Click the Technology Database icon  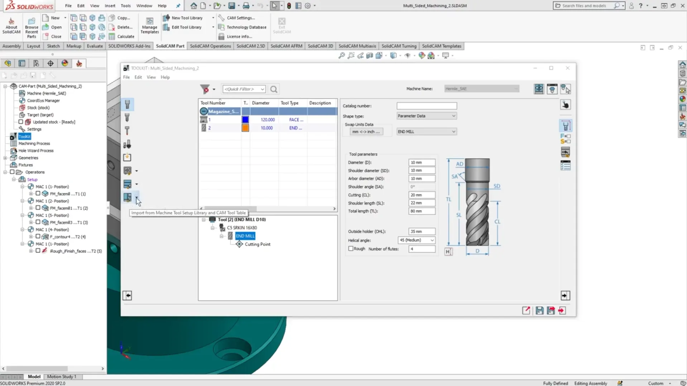221,27
